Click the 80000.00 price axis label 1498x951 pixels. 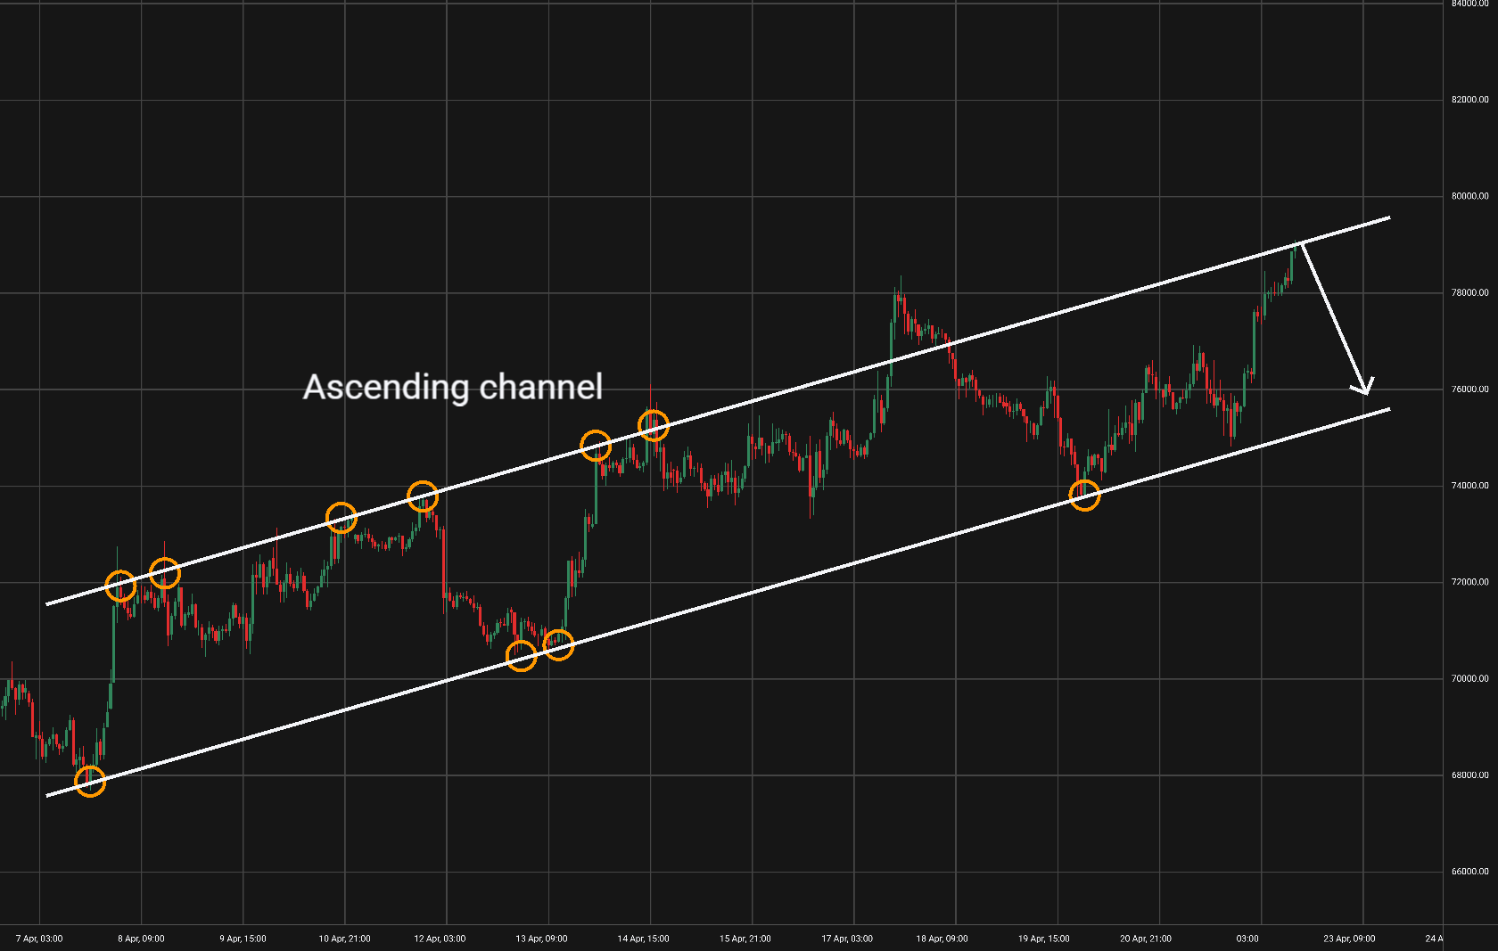point(1469,196)
